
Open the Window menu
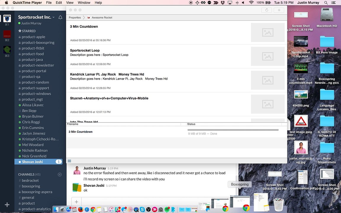[84, 3]
